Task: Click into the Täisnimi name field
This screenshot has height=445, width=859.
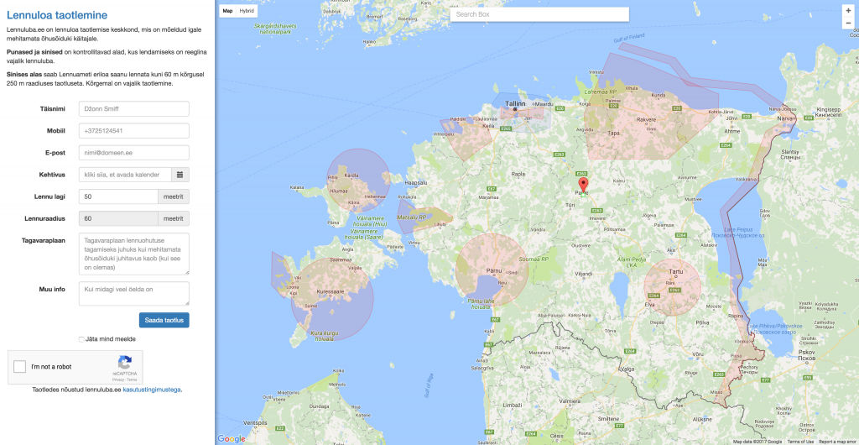Action: pyautogui.click(x=133, y=109)
